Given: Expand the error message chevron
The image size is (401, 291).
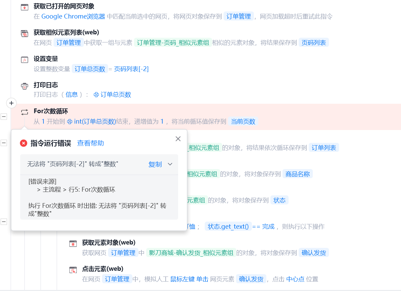Looking at the screenshot, I should point(170,164).
